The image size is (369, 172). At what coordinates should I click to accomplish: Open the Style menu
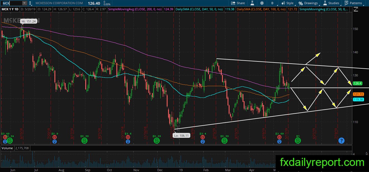coord(287,3)
